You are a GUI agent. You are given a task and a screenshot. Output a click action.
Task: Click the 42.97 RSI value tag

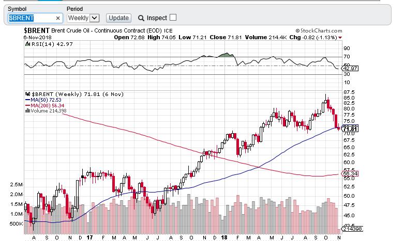click(350, 69)
